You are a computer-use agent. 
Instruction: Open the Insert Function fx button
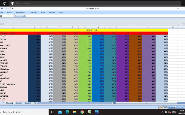point(24,16)
